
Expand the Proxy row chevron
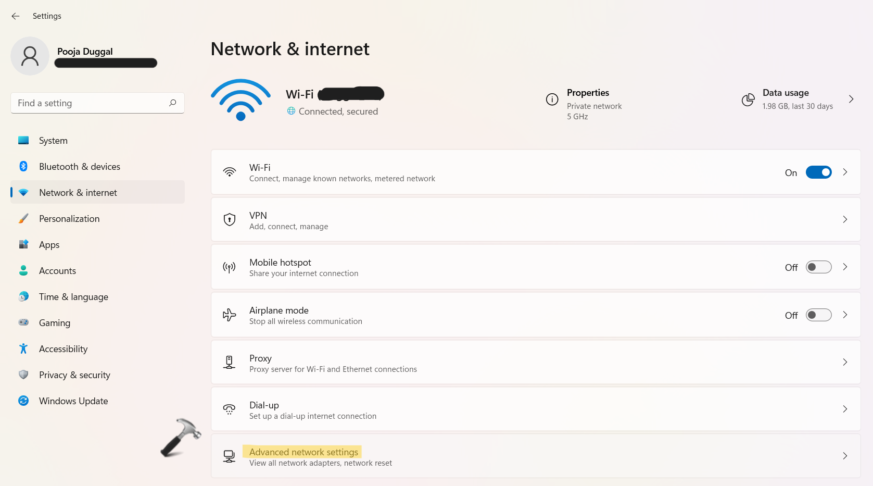coord(845,362)
